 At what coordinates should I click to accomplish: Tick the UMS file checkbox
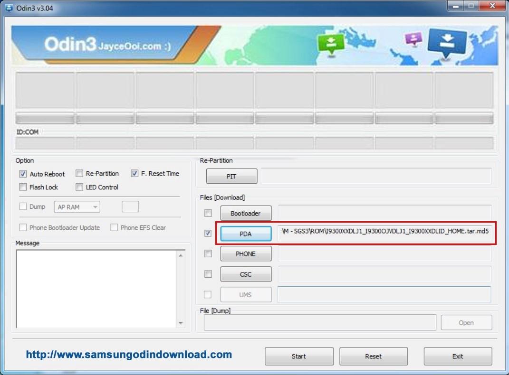[208, 294]
